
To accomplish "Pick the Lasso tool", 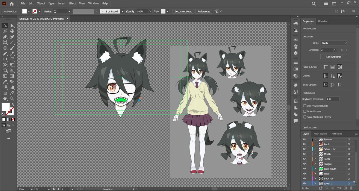I will tap(12, 31).
